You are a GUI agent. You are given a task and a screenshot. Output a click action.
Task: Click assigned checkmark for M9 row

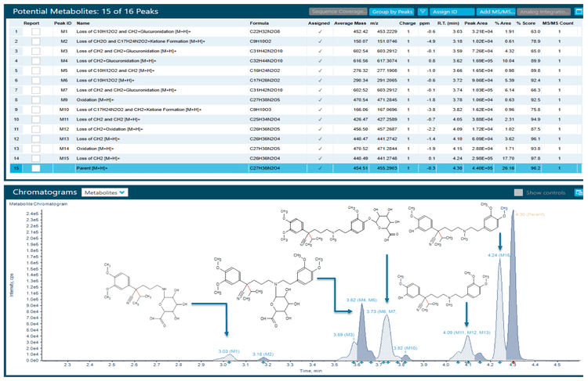pos(319,100)
